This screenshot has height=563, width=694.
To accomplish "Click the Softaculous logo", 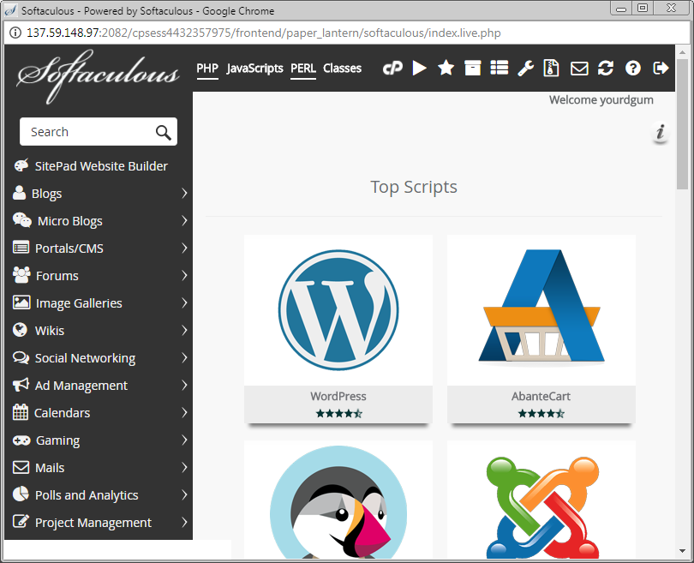I will (99, 75).
